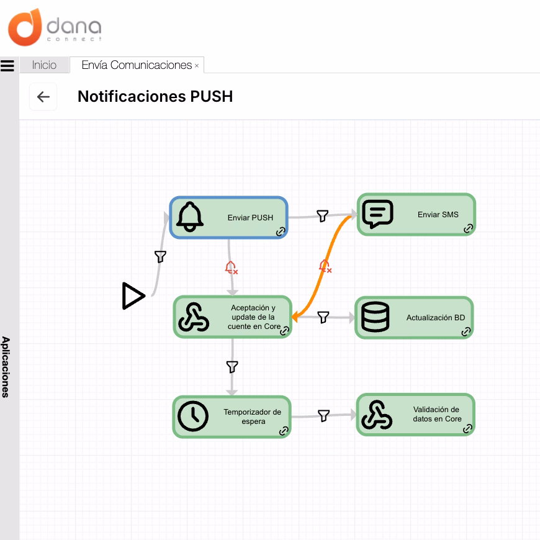Click the filter icon before Actualización BD
540x540 pixels.
[x=323, y=317]
